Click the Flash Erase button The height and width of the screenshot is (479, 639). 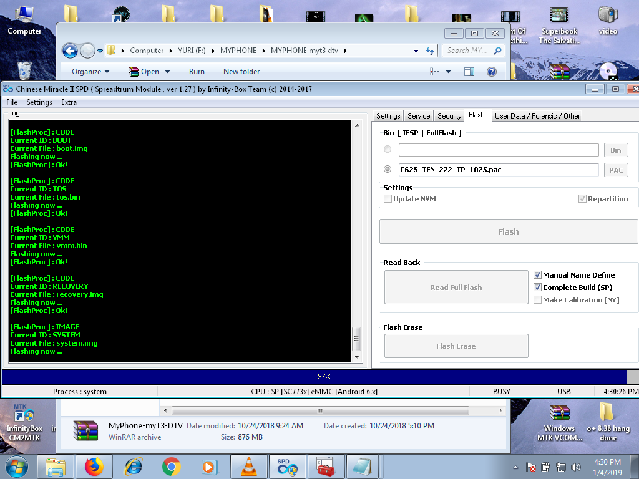[x=456, y=346]
